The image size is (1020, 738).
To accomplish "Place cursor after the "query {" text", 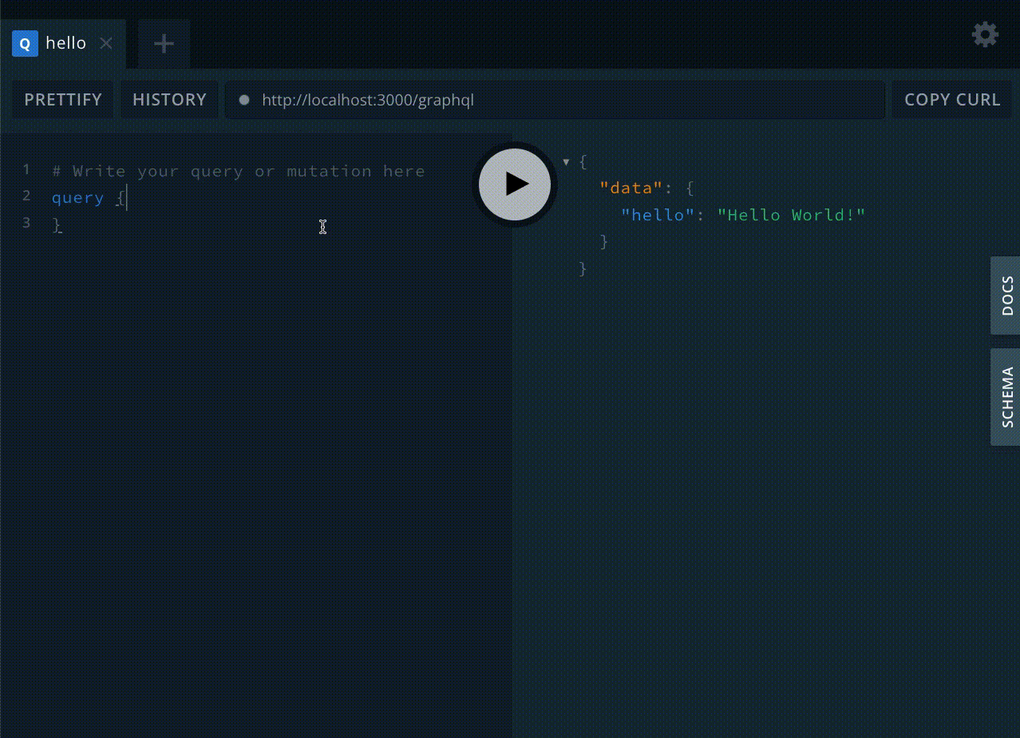I will [126, 198].
